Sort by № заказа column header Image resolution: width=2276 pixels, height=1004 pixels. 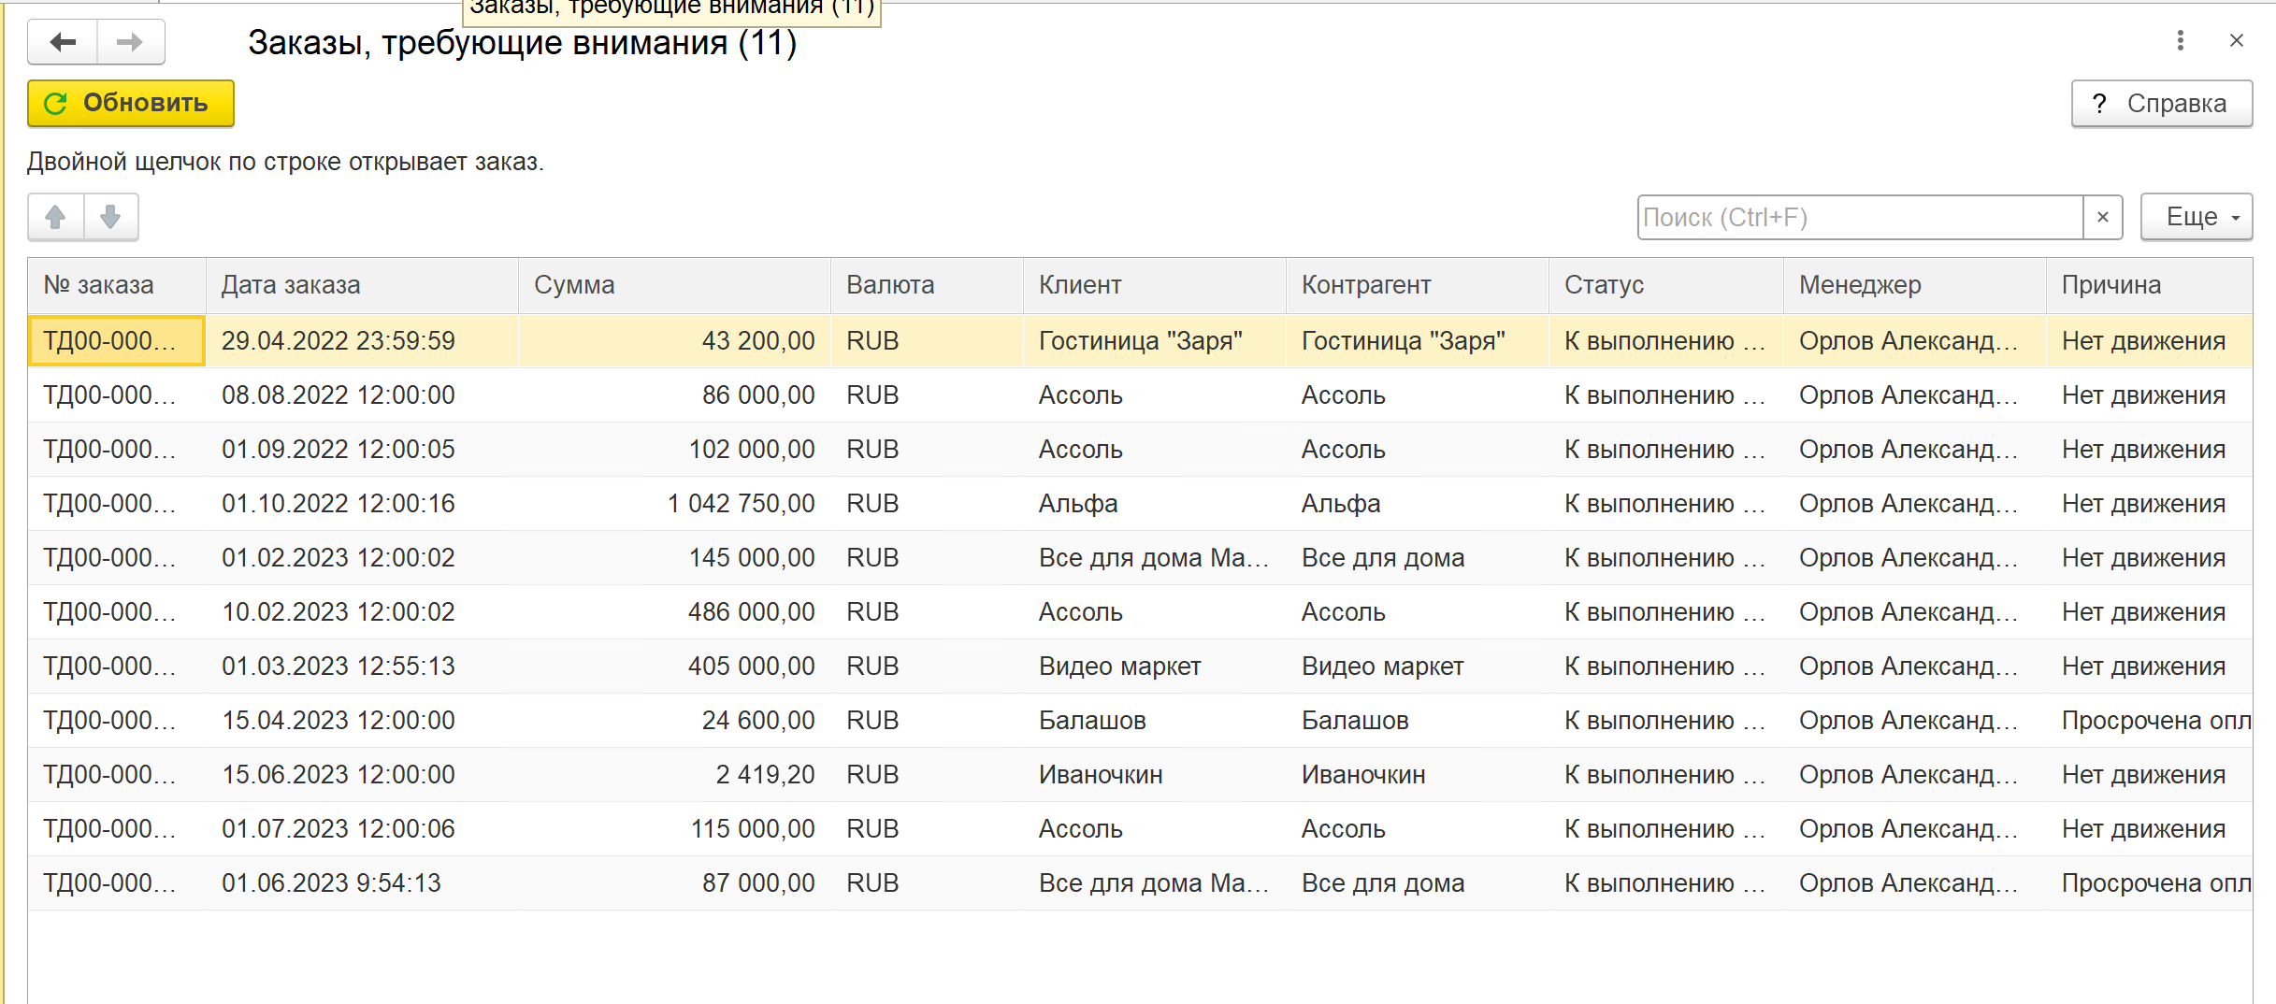(x=117, y=285)
